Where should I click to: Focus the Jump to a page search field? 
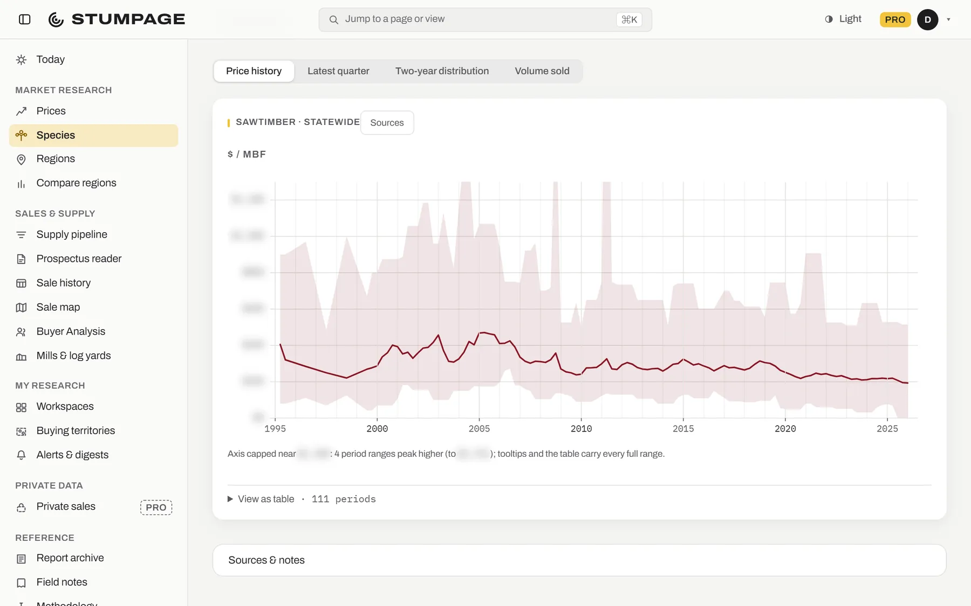coord(485,19)
